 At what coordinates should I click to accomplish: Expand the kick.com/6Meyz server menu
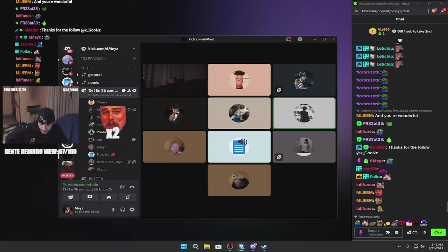point(134,49)
